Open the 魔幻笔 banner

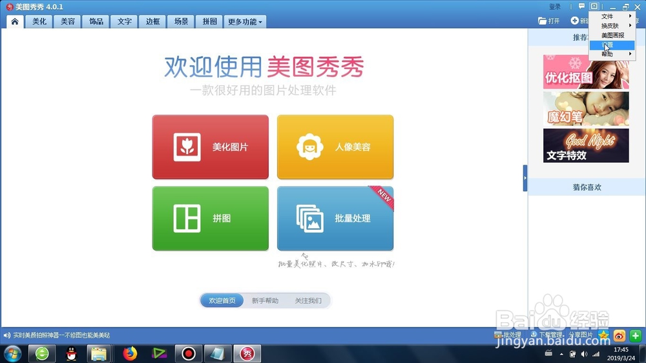pos(586,109)
